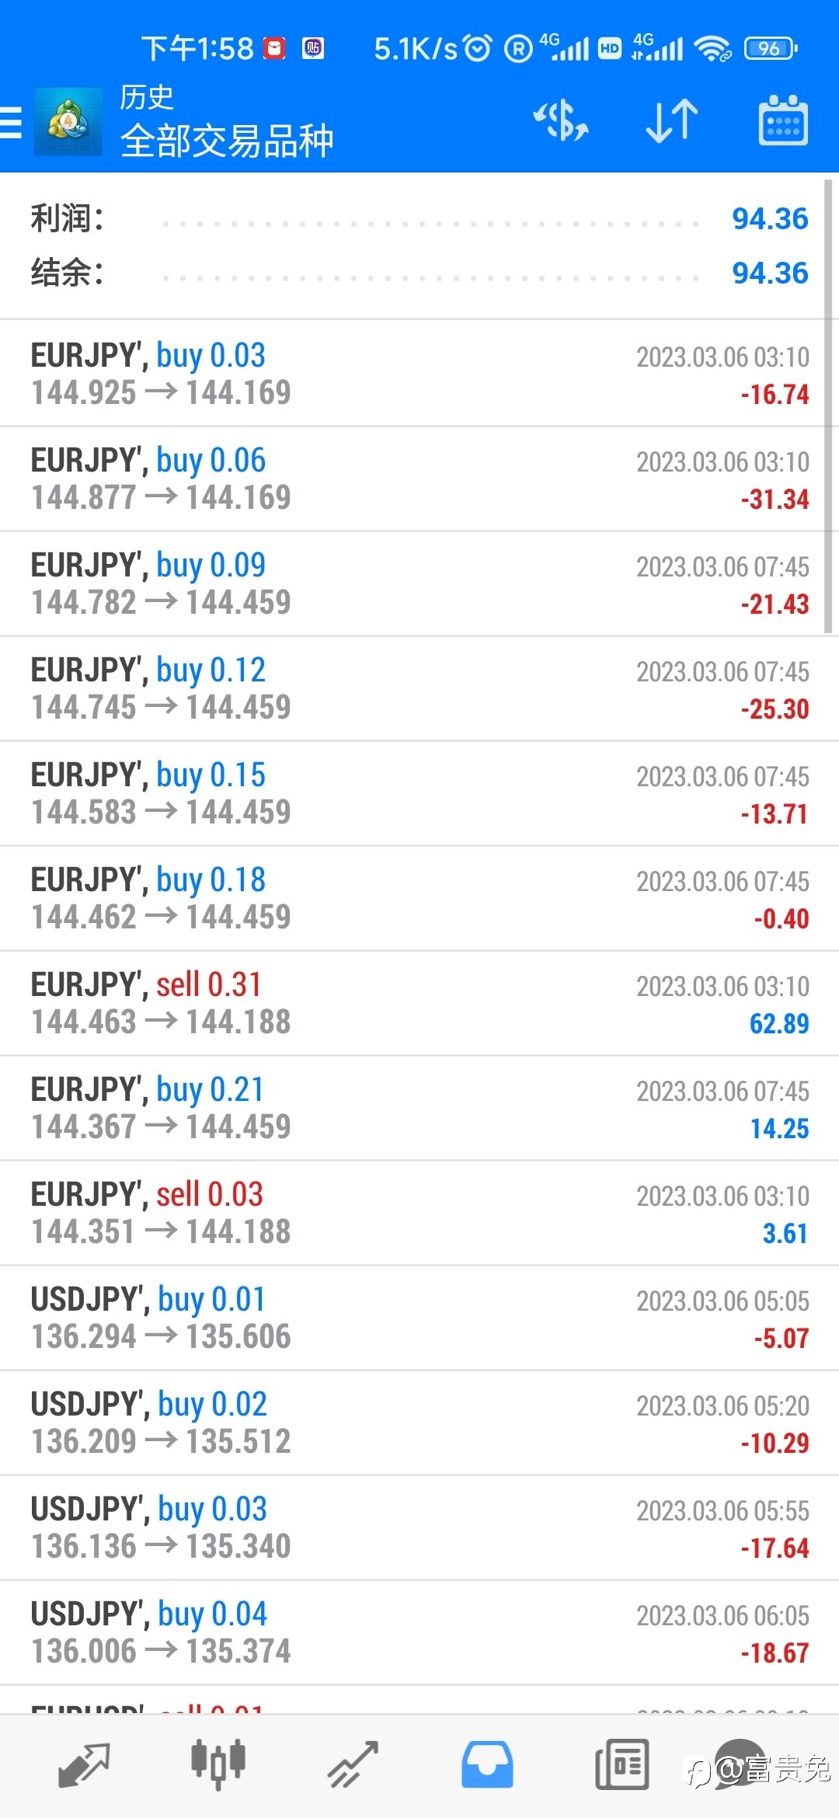Tap the battery indicator in status bar
Viewport: 839px width, 1818px height.
(770, 49)
